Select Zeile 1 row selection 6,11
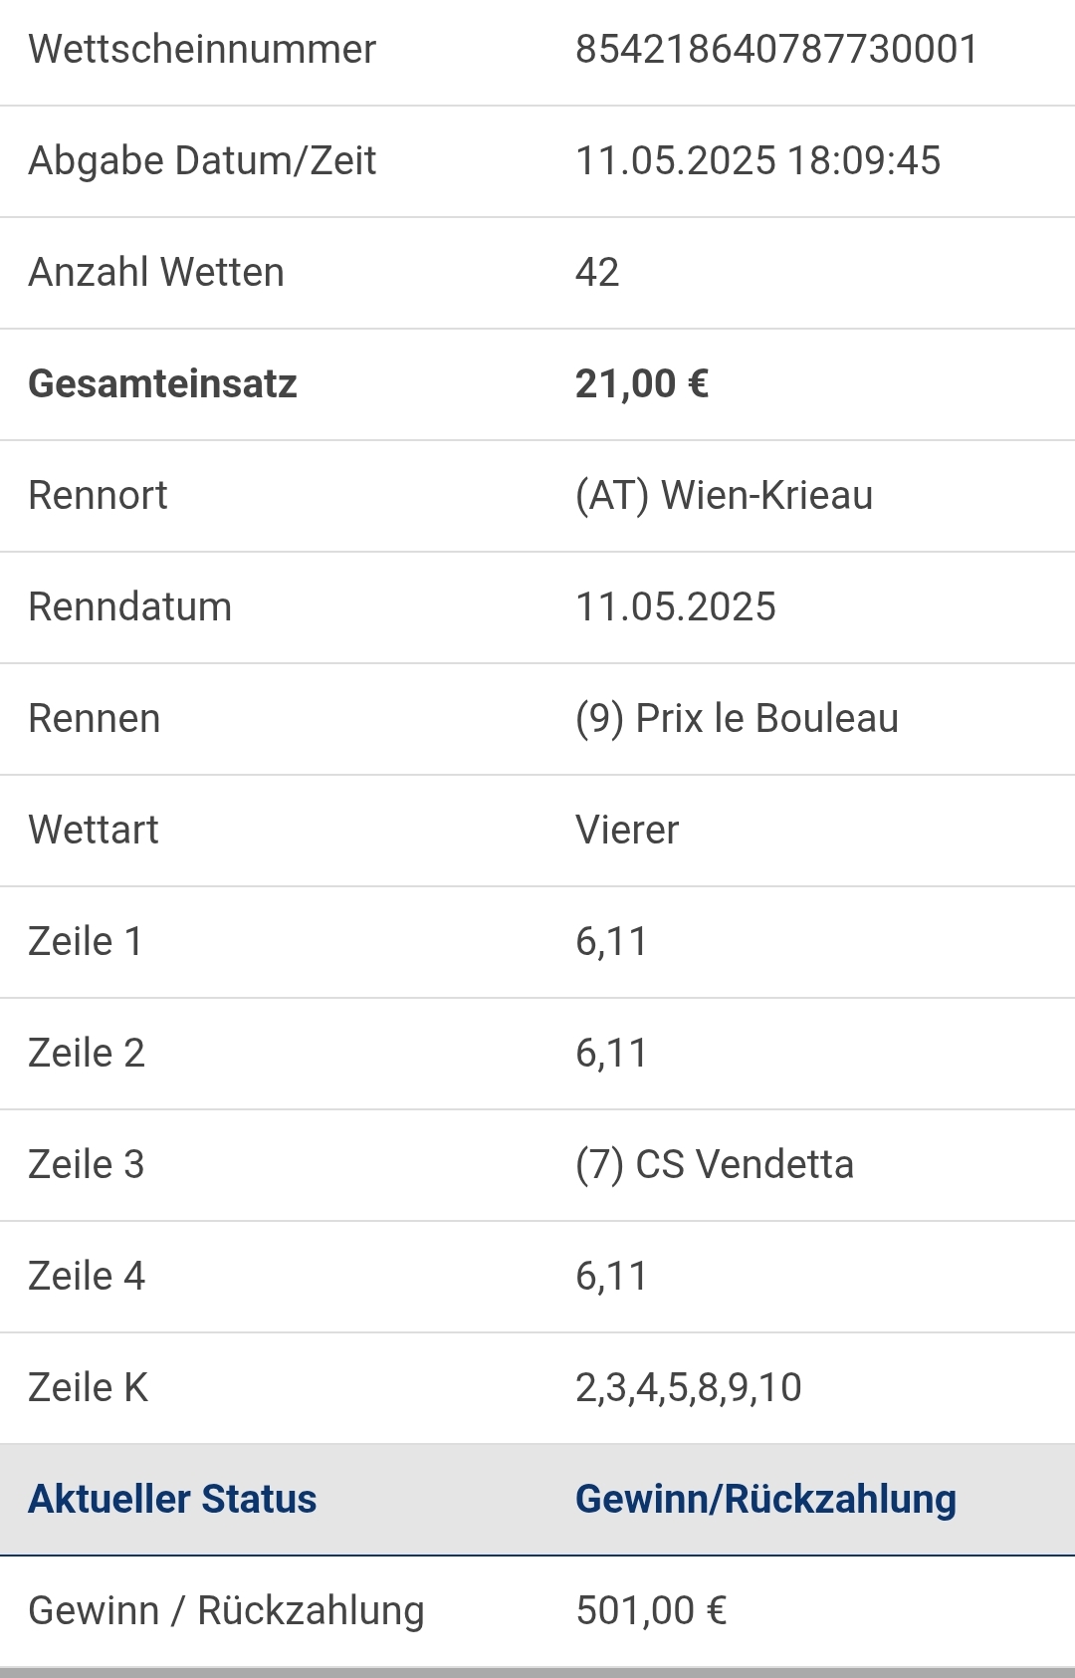Viewport: 1075px width, 1678px height. click(611, 941)
